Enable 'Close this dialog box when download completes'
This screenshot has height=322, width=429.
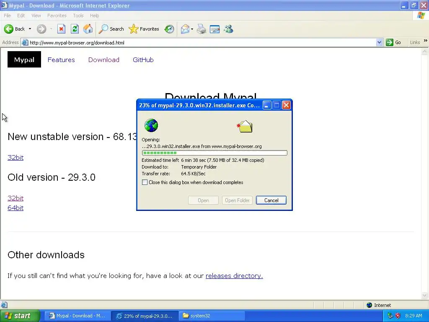(145, 182)
